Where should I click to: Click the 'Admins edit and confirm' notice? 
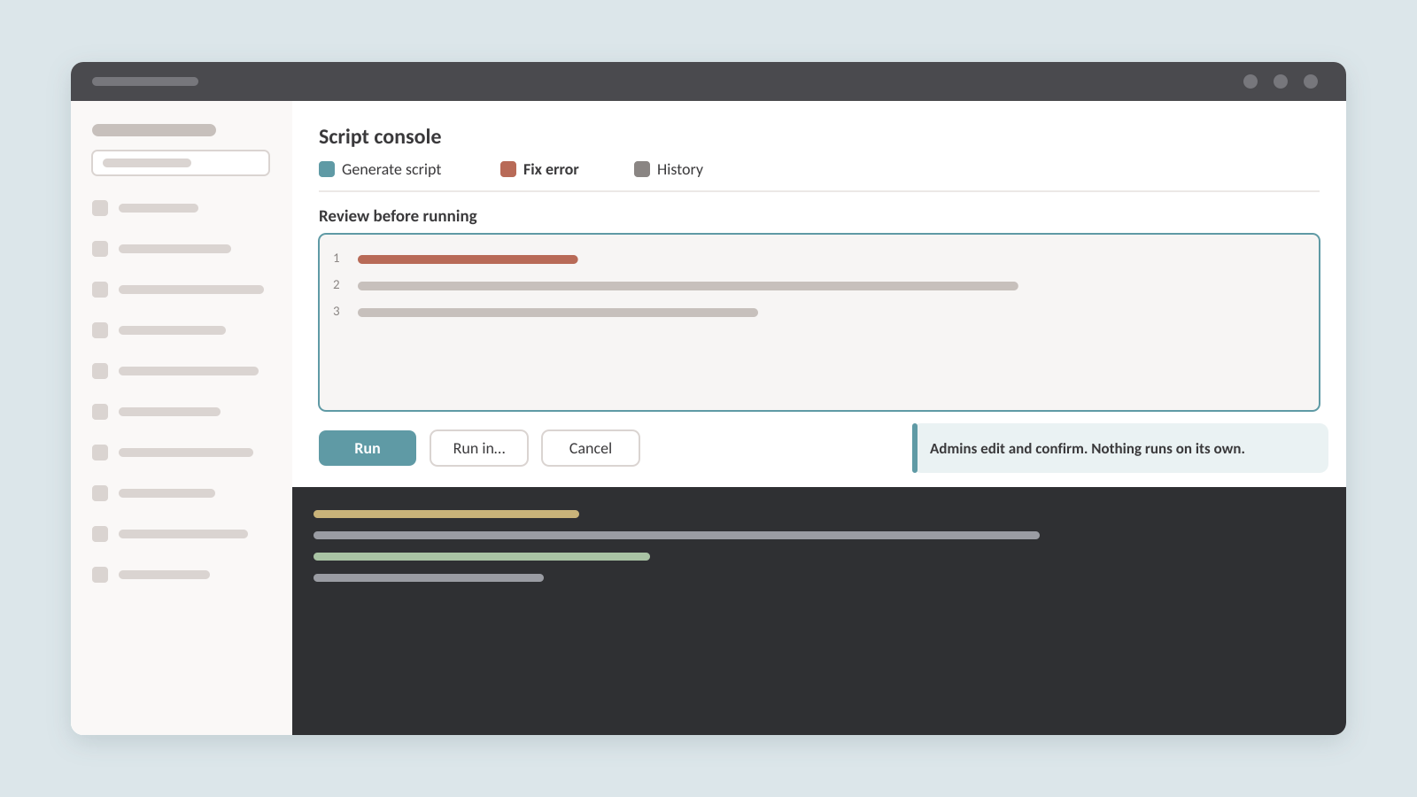pyautogui.click(x=1120, y=448)
